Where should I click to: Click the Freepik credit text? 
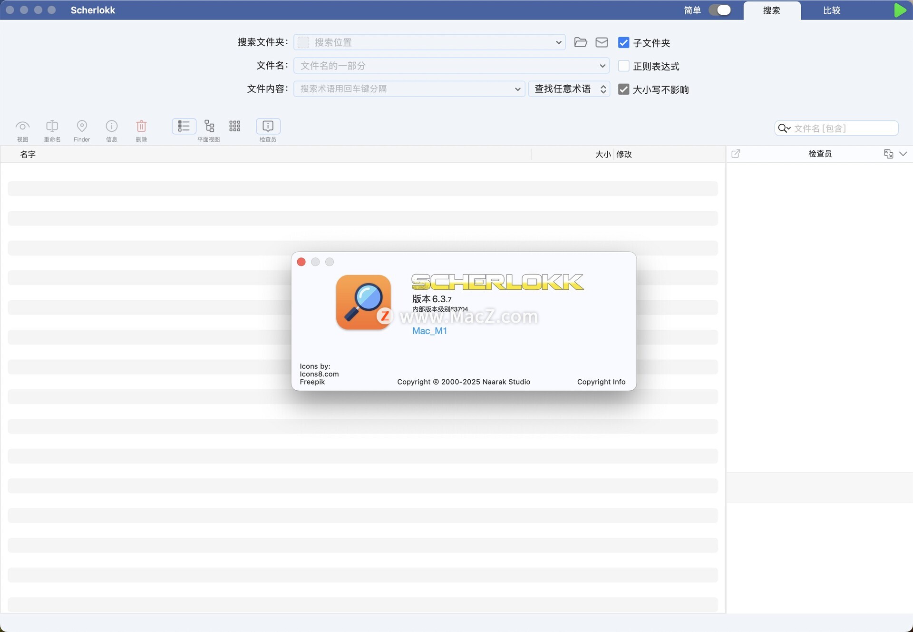tap(312, 382)
